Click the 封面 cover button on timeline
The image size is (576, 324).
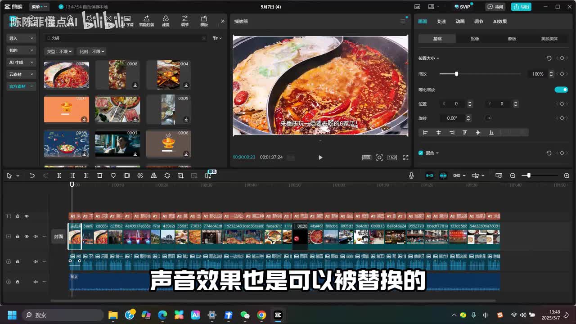pos(58,236)
